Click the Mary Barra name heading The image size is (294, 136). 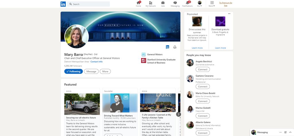[x=73, y=55]
